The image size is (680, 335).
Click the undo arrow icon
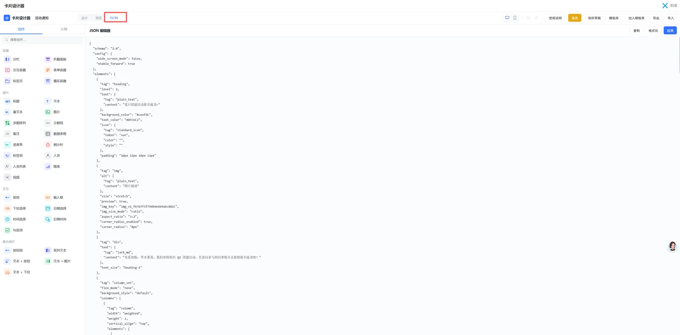(529, 18)
